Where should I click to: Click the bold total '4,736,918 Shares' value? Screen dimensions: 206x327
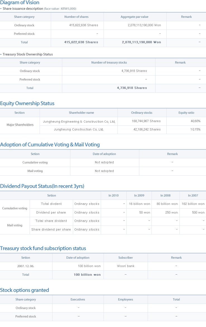pos(132,88)
